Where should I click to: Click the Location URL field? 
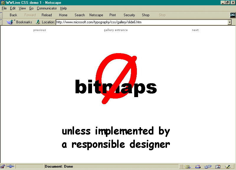pos(142,22)
